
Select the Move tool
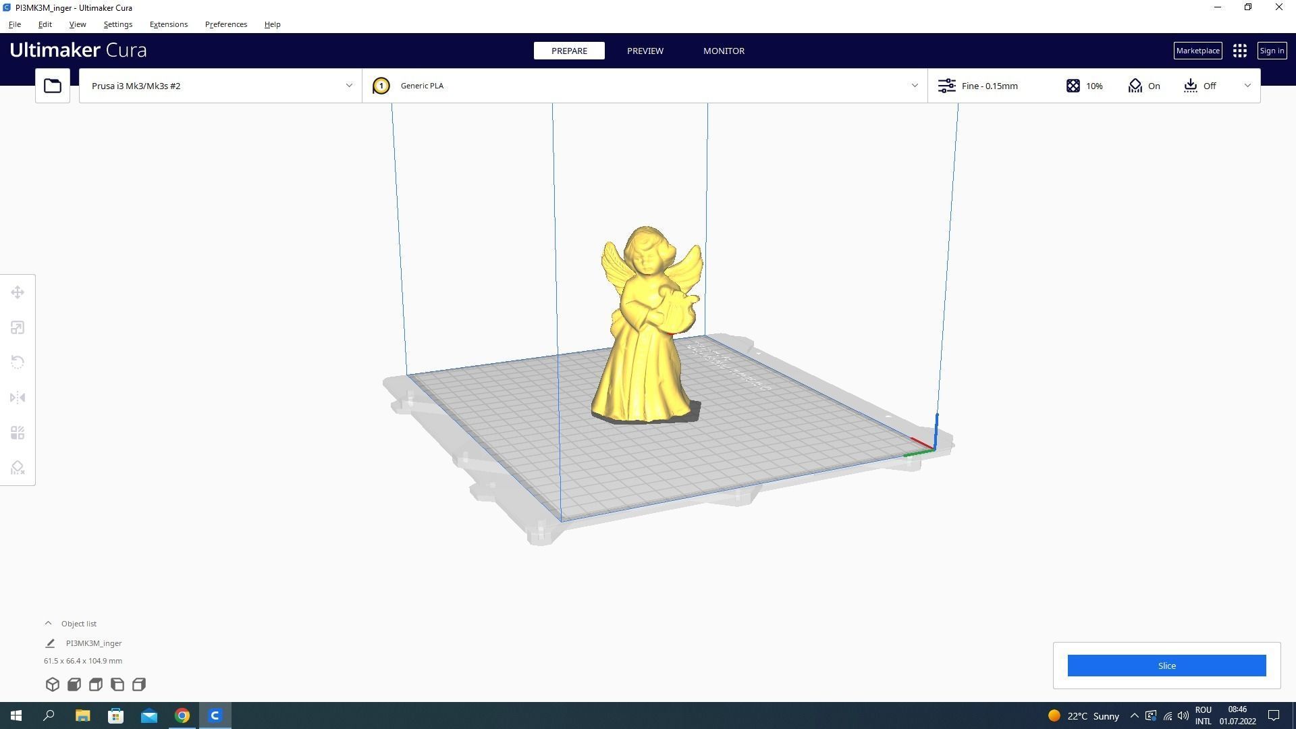tap(18, 292)
